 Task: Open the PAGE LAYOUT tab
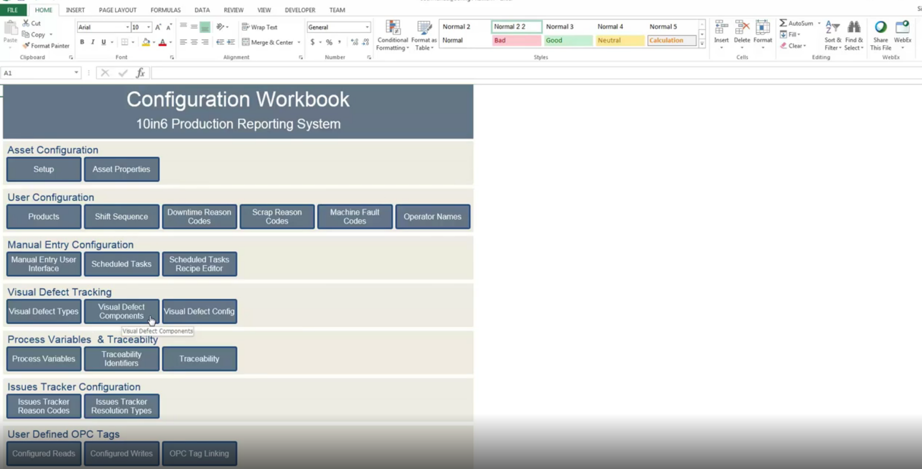[118, 10]
